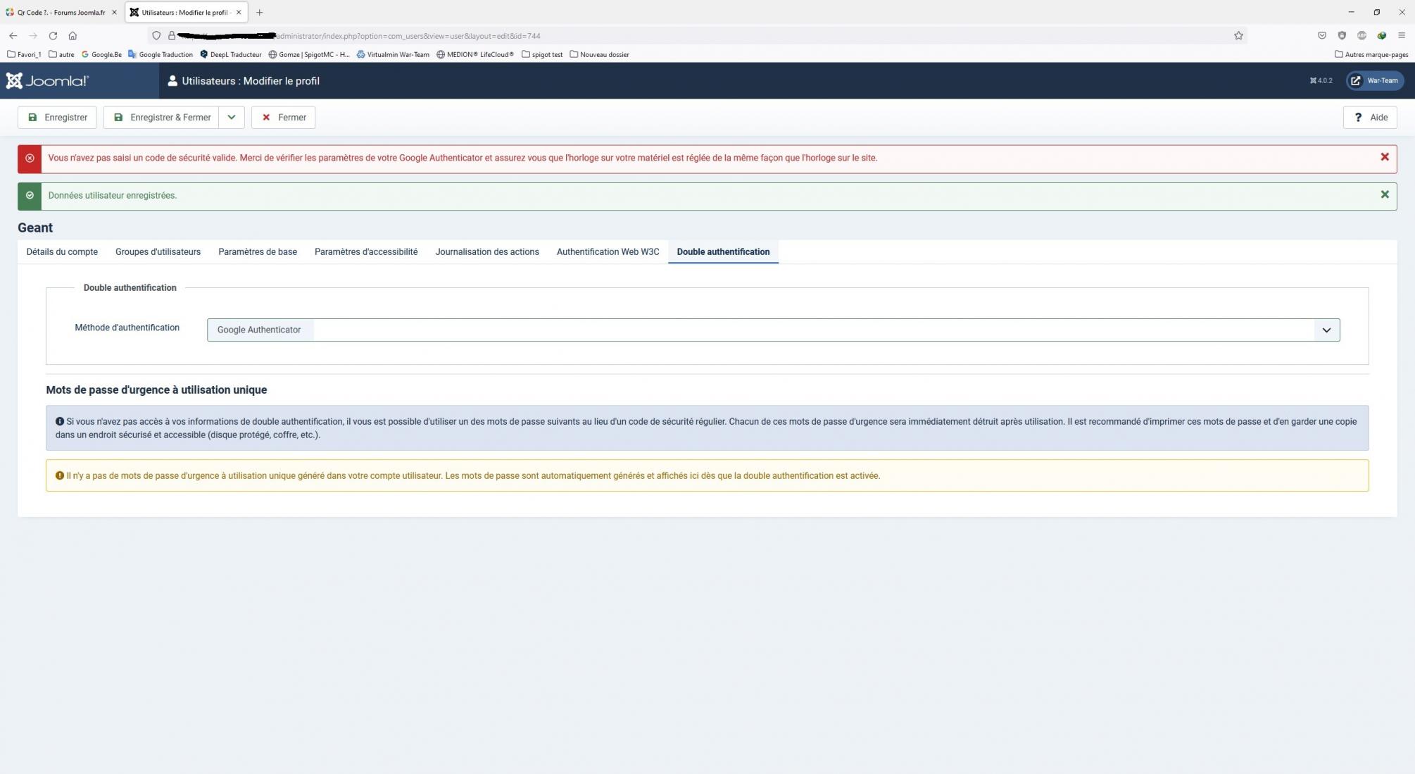
Task: Dismiss the green 'Données utilisateur enregistrées' alert
Action: pos(1384,194)
